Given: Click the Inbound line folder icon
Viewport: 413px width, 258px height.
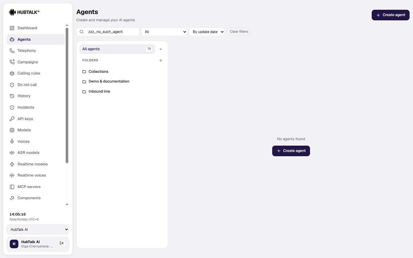Looking at the screenshot, I should [84, 92].
